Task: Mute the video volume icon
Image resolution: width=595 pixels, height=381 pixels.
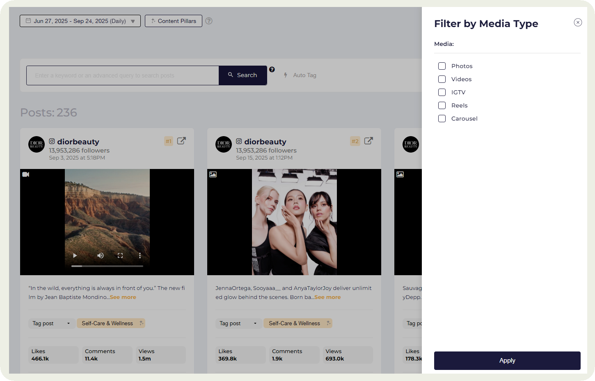Action: (x=100, y=256)
